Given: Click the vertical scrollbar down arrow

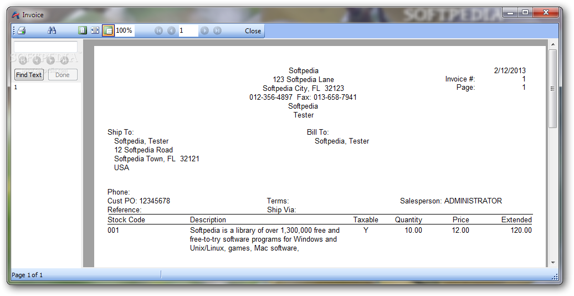Looking at the screenshot, I should click(553, 263).
